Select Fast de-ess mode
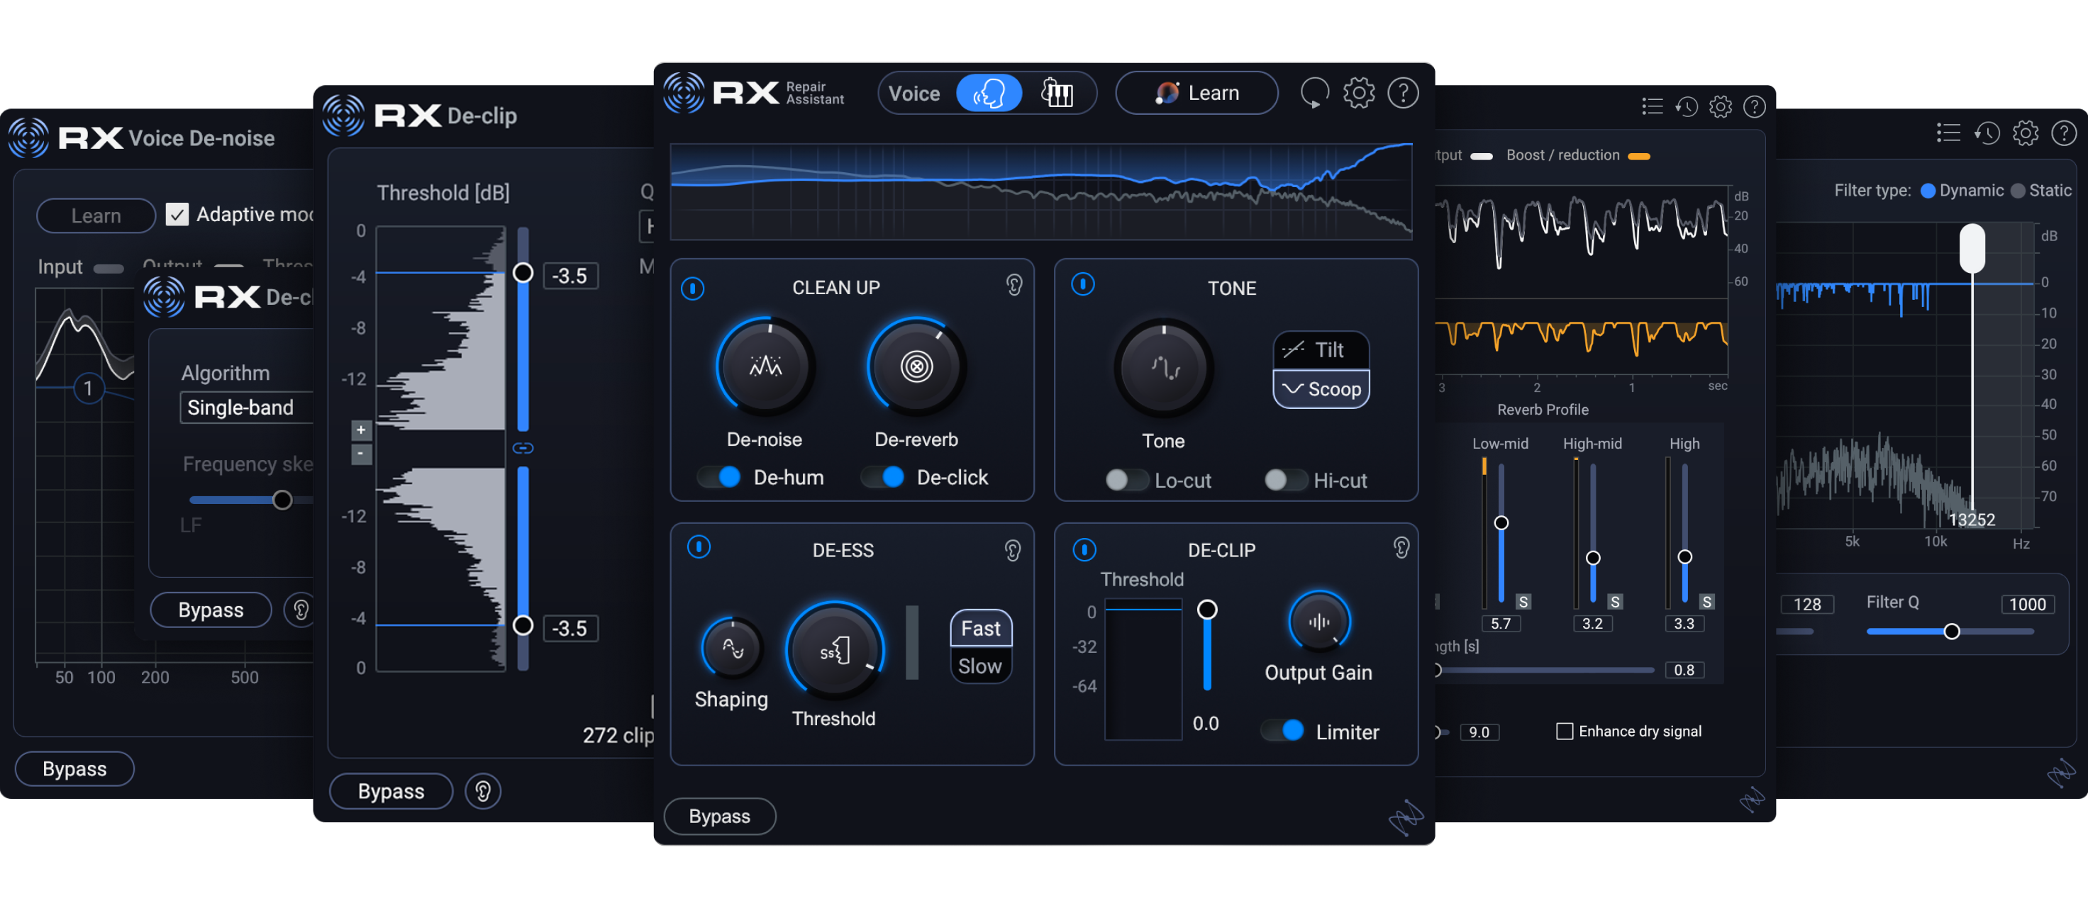 (x=981, y=629)
